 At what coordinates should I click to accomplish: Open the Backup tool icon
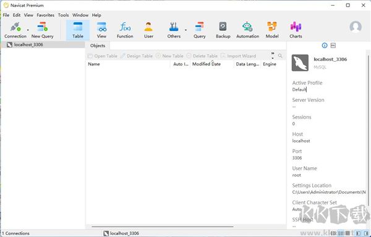[223, 30]
